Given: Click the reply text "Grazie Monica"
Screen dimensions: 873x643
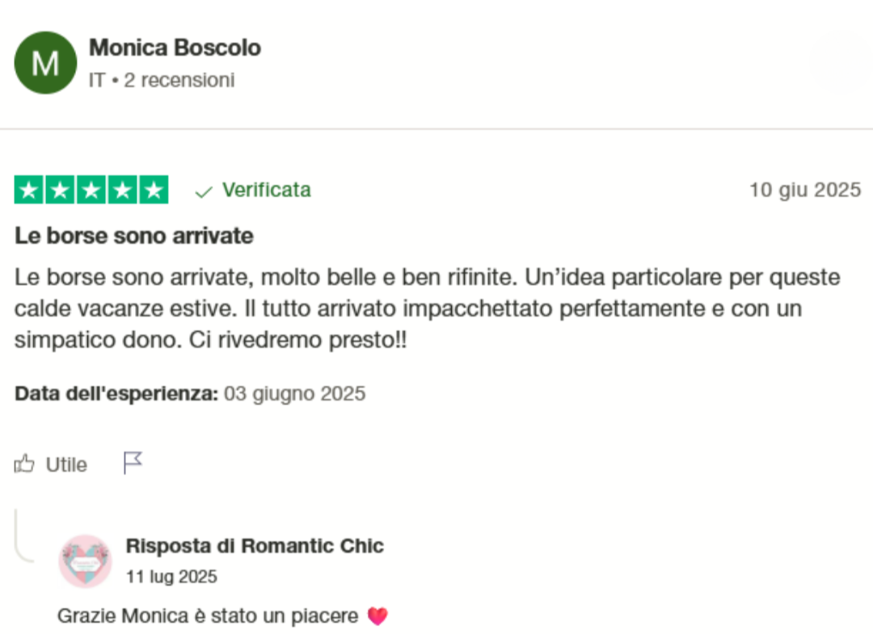Looking at the screenshot, I should [x=208, y=616].
